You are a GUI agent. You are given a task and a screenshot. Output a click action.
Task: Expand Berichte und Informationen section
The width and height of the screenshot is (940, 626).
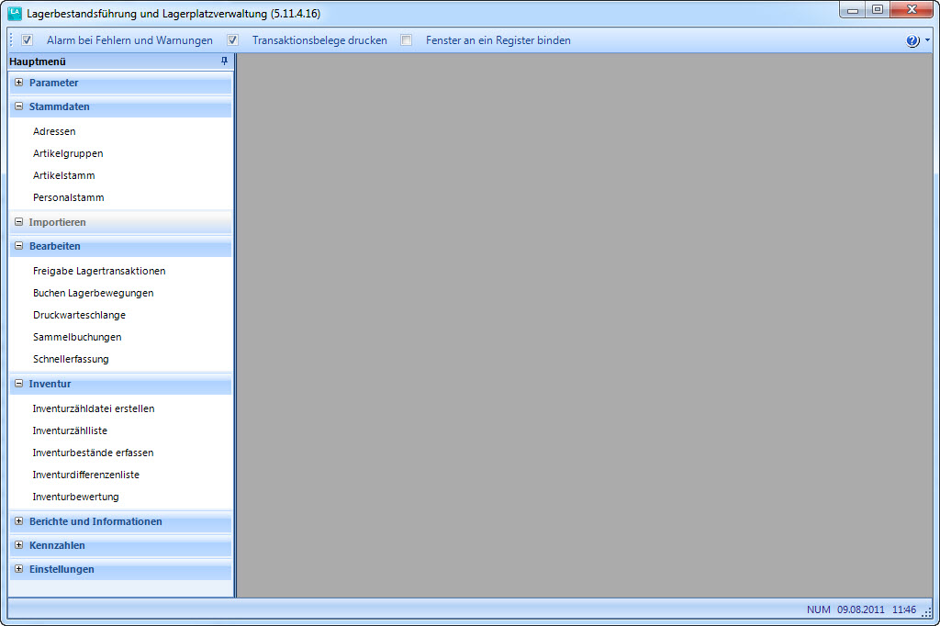pos(18,521)
